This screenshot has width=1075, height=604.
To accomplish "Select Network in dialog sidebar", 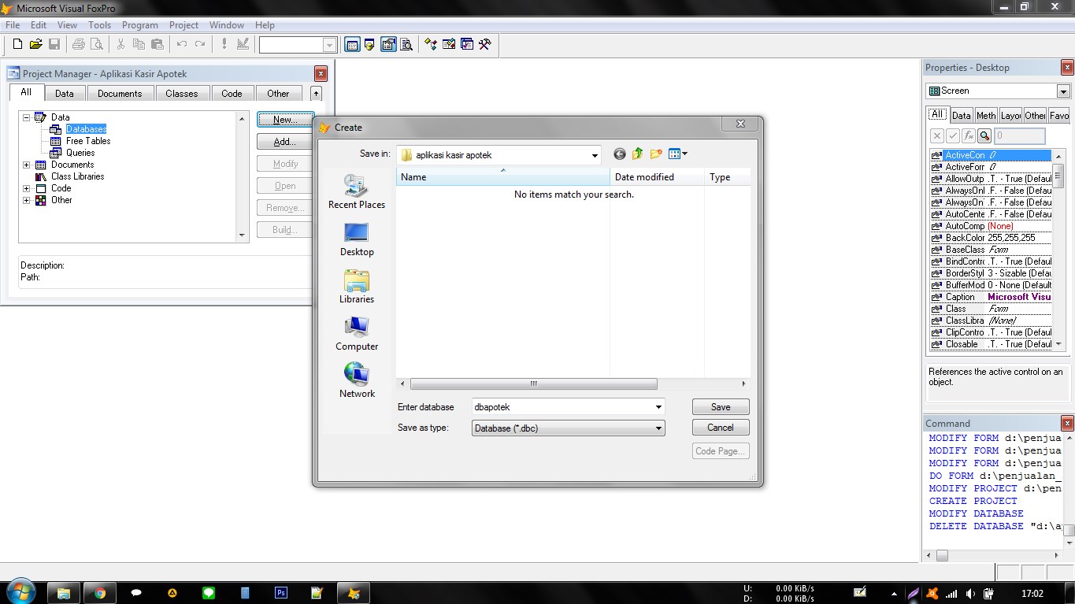I will 357,381.
